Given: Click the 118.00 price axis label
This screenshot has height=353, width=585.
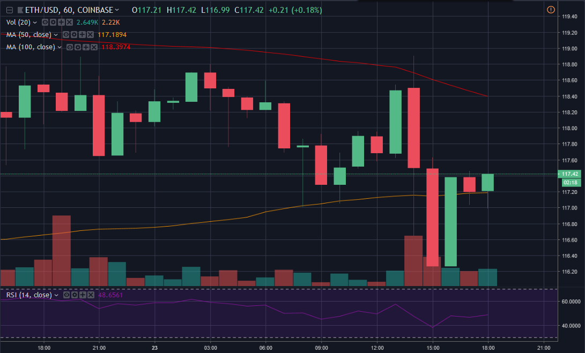Looking at the screenshot, I should pos(569,128).
